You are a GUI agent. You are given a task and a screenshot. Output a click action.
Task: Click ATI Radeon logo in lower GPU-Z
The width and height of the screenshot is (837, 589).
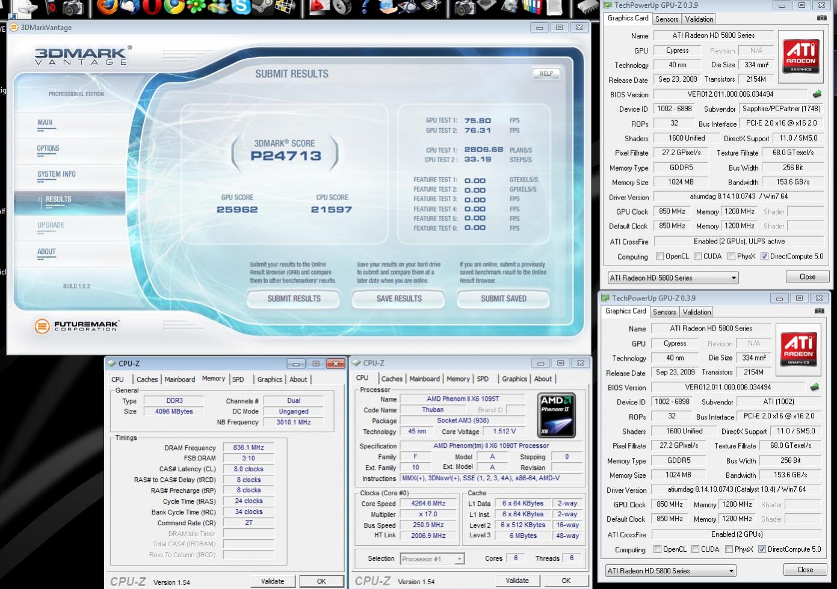(x=798, y=349)
